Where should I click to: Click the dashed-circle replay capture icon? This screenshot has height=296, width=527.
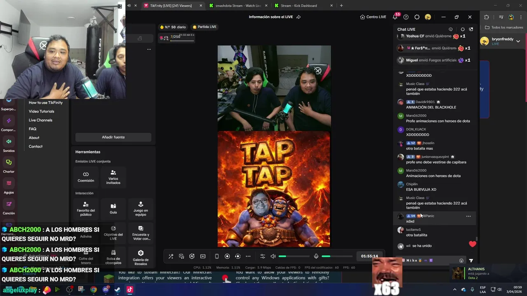coord(238,256)
